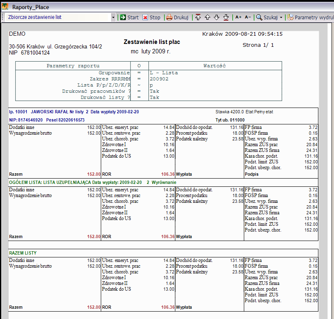Click the Stawka 4200.0 Etat Pełny etat text
Image resolution: width=334 pixels, height=319 pixels.
point(244,112)
